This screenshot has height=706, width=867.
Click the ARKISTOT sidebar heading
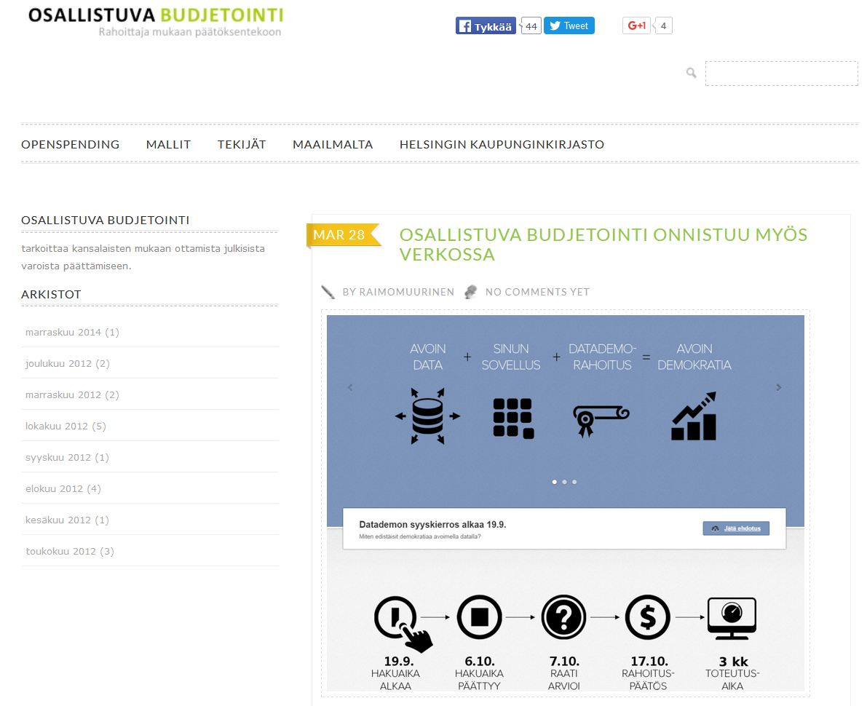pos(51,294)
